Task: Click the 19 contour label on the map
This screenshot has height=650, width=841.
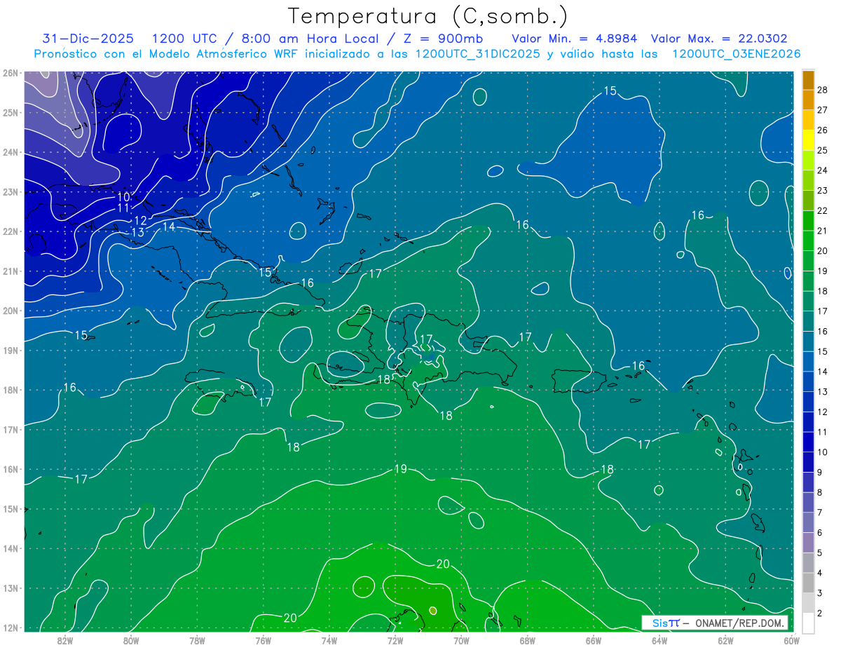Action: pyautogui.click(x=400, y=468)
